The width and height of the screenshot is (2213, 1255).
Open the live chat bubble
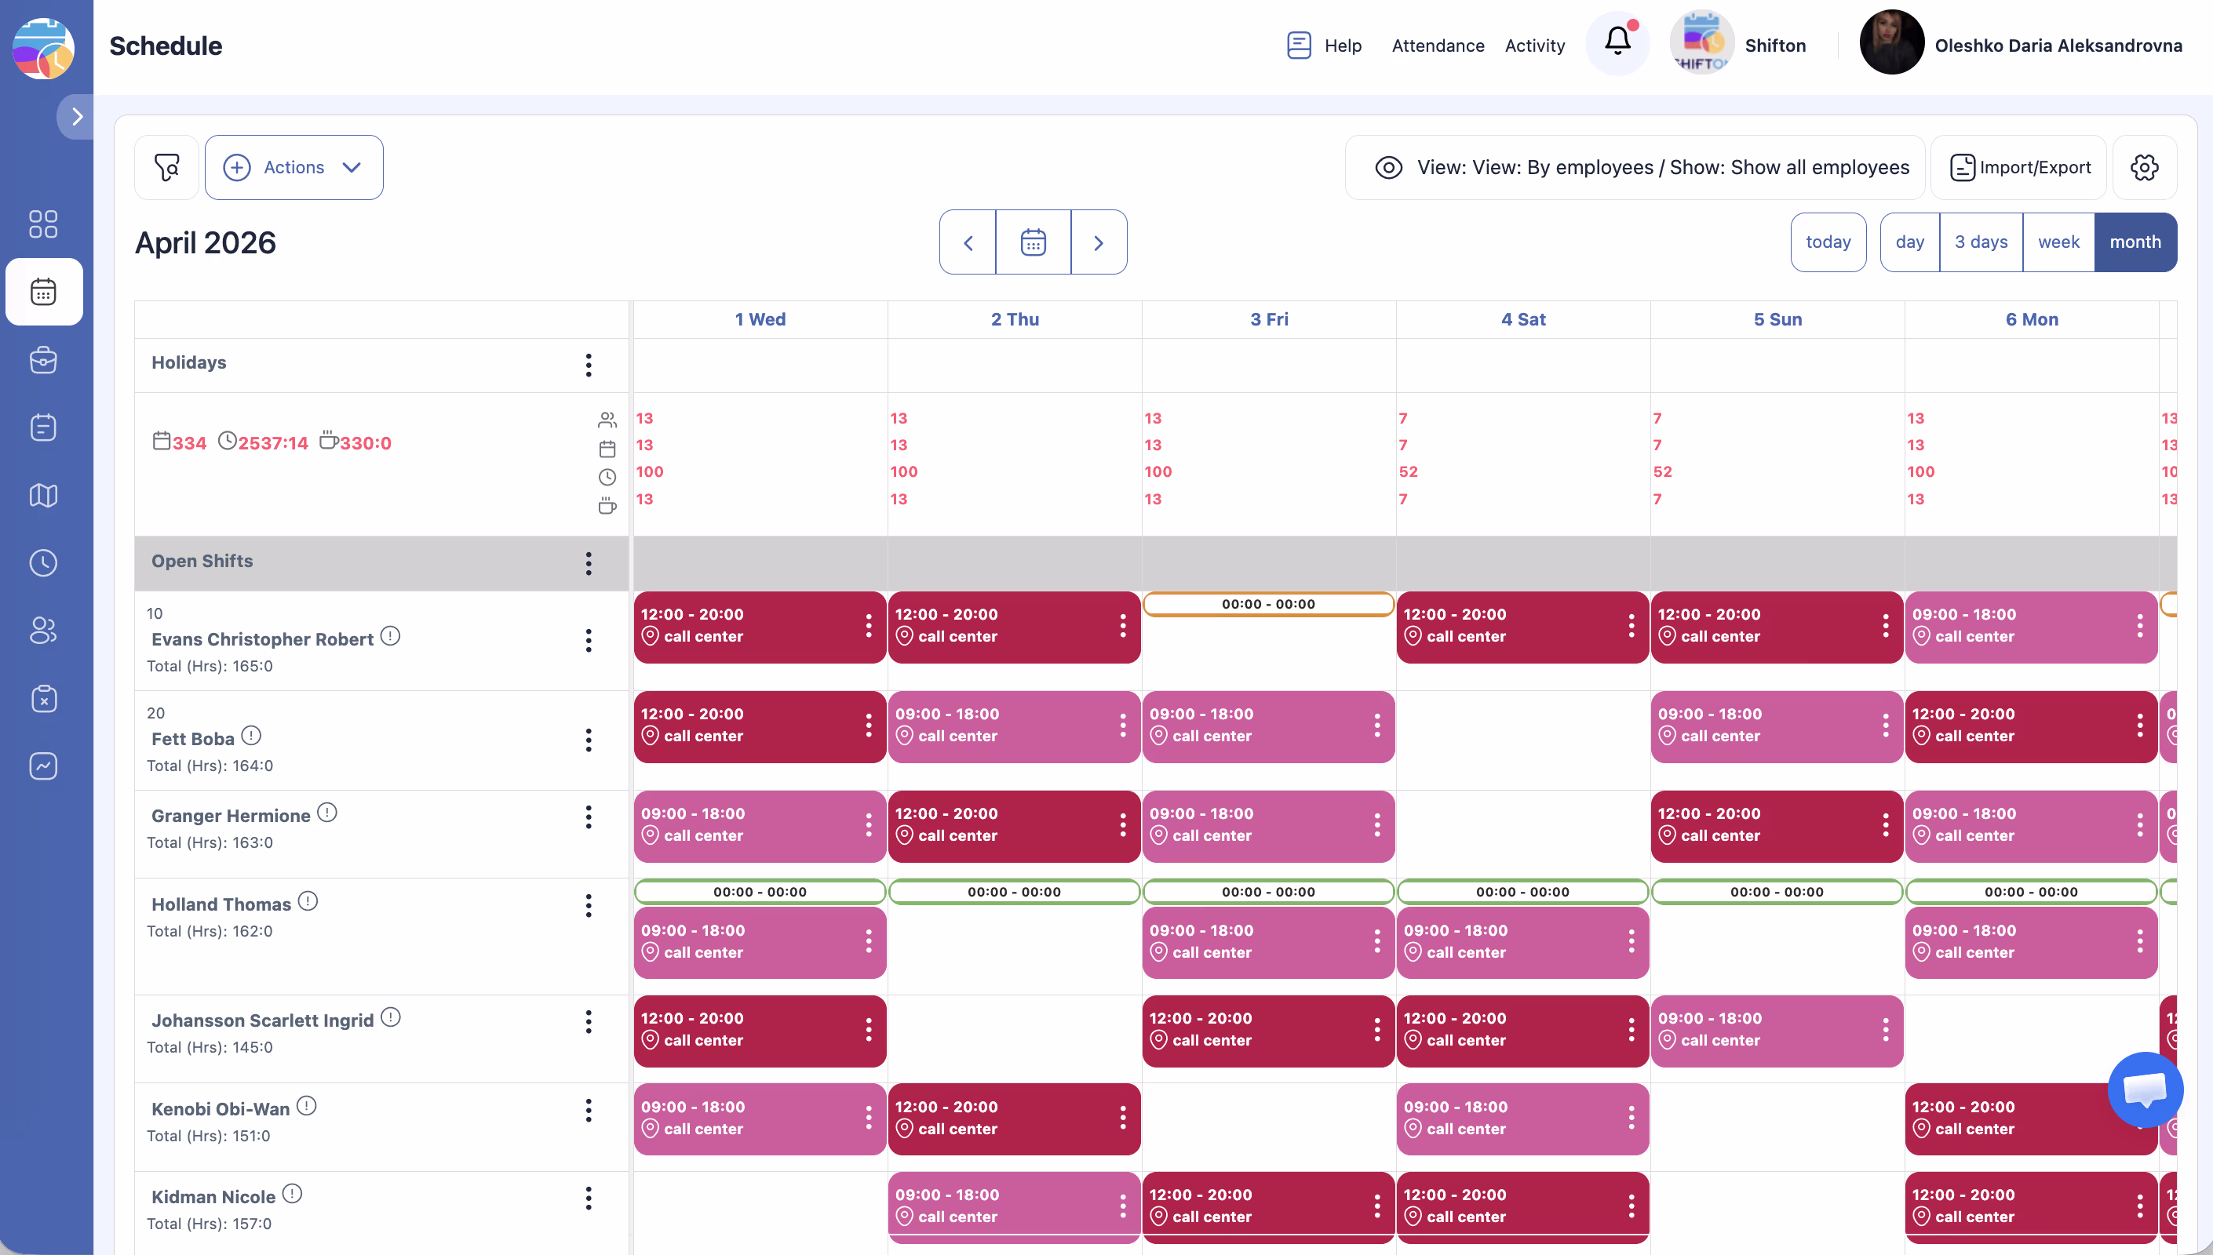2144,1089
